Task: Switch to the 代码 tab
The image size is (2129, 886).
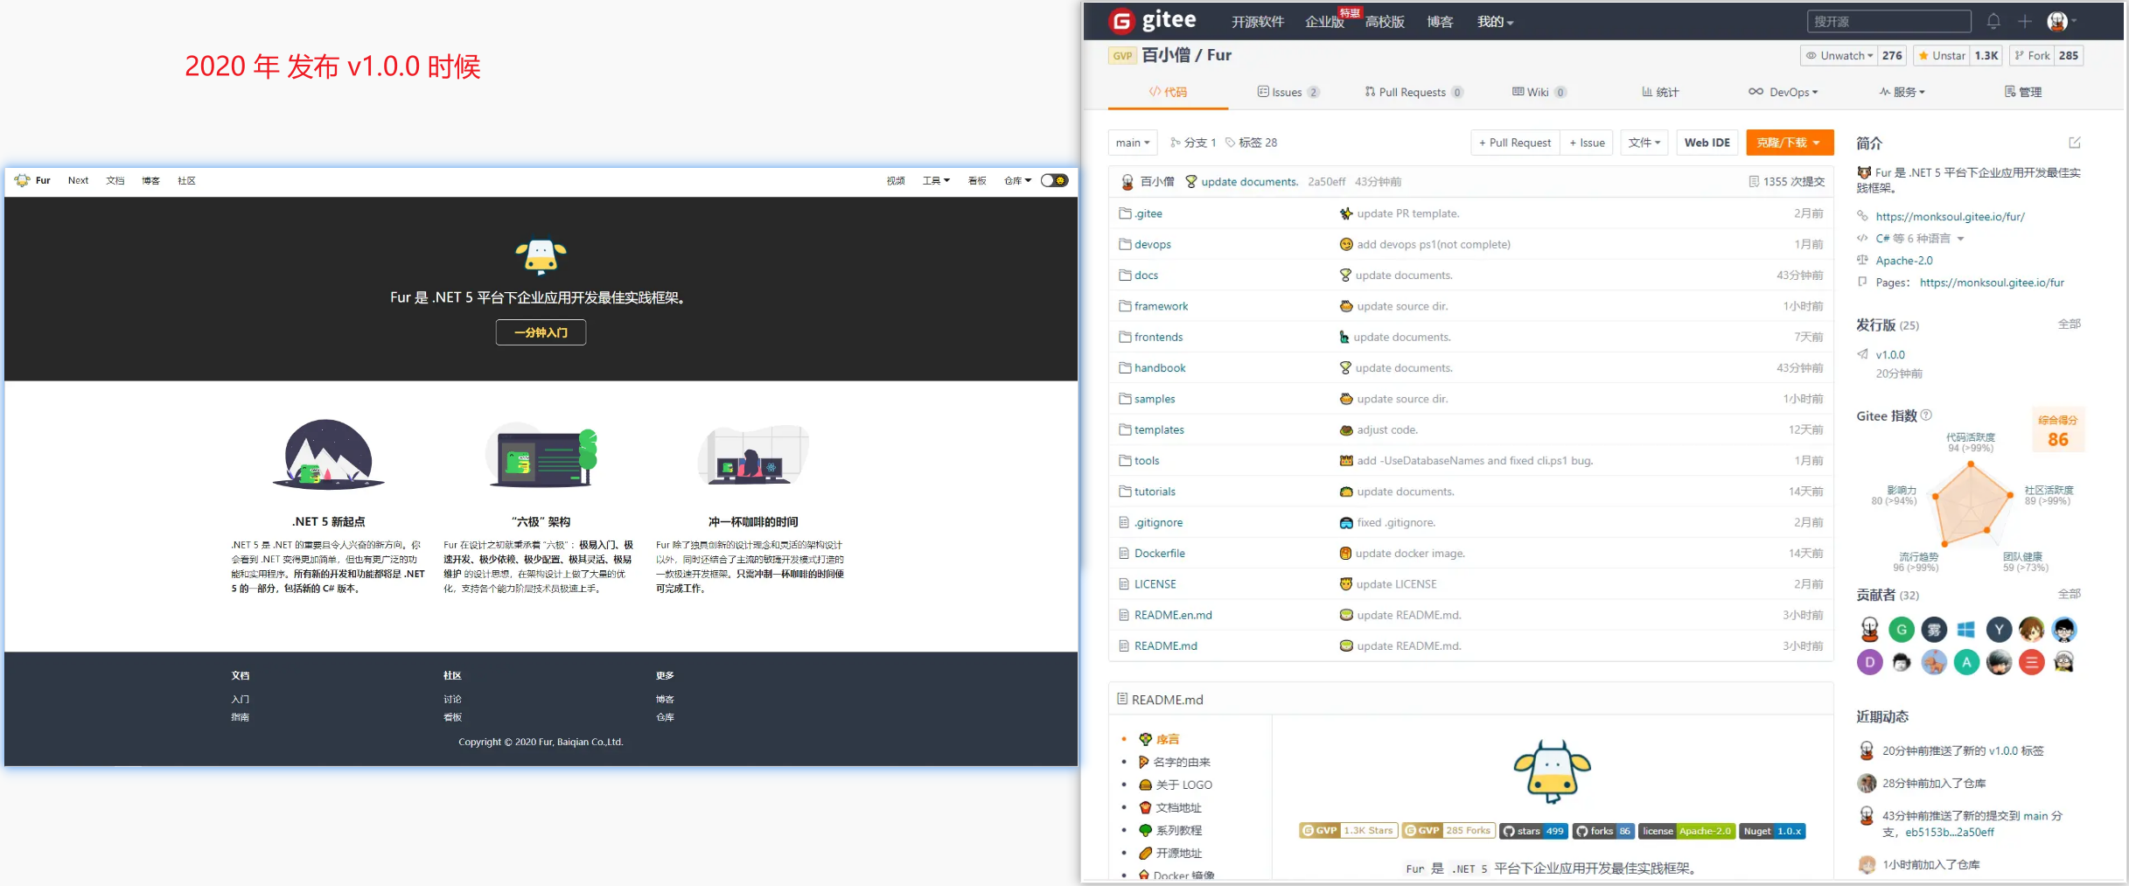Action: [x=1168, y=92]
